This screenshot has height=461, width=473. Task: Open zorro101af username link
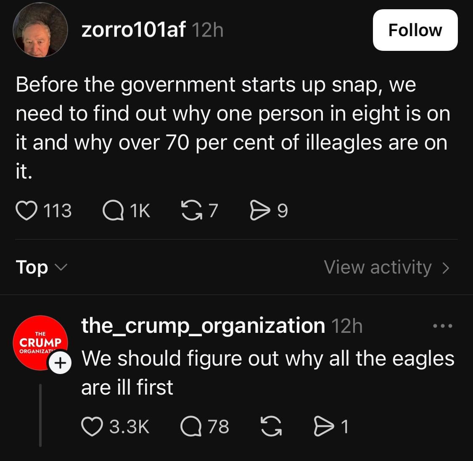[x=133, y=30]
